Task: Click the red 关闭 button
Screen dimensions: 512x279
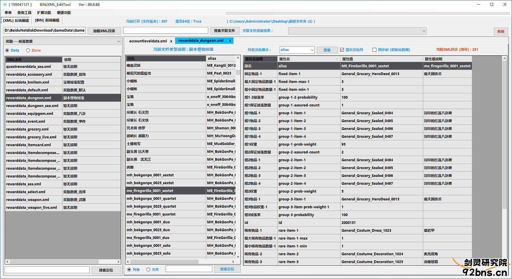Action: coord(501,31)
